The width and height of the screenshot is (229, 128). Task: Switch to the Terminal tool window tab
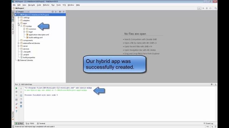click(41, 123)
